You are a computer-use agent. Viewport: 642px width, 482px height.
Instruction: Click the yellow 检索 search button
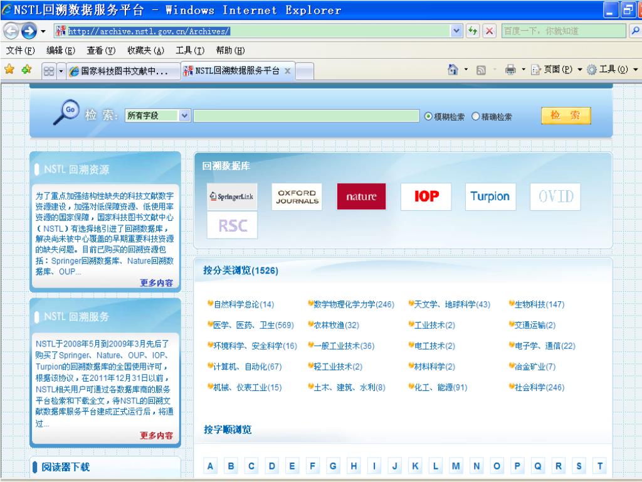coord(566,115)
